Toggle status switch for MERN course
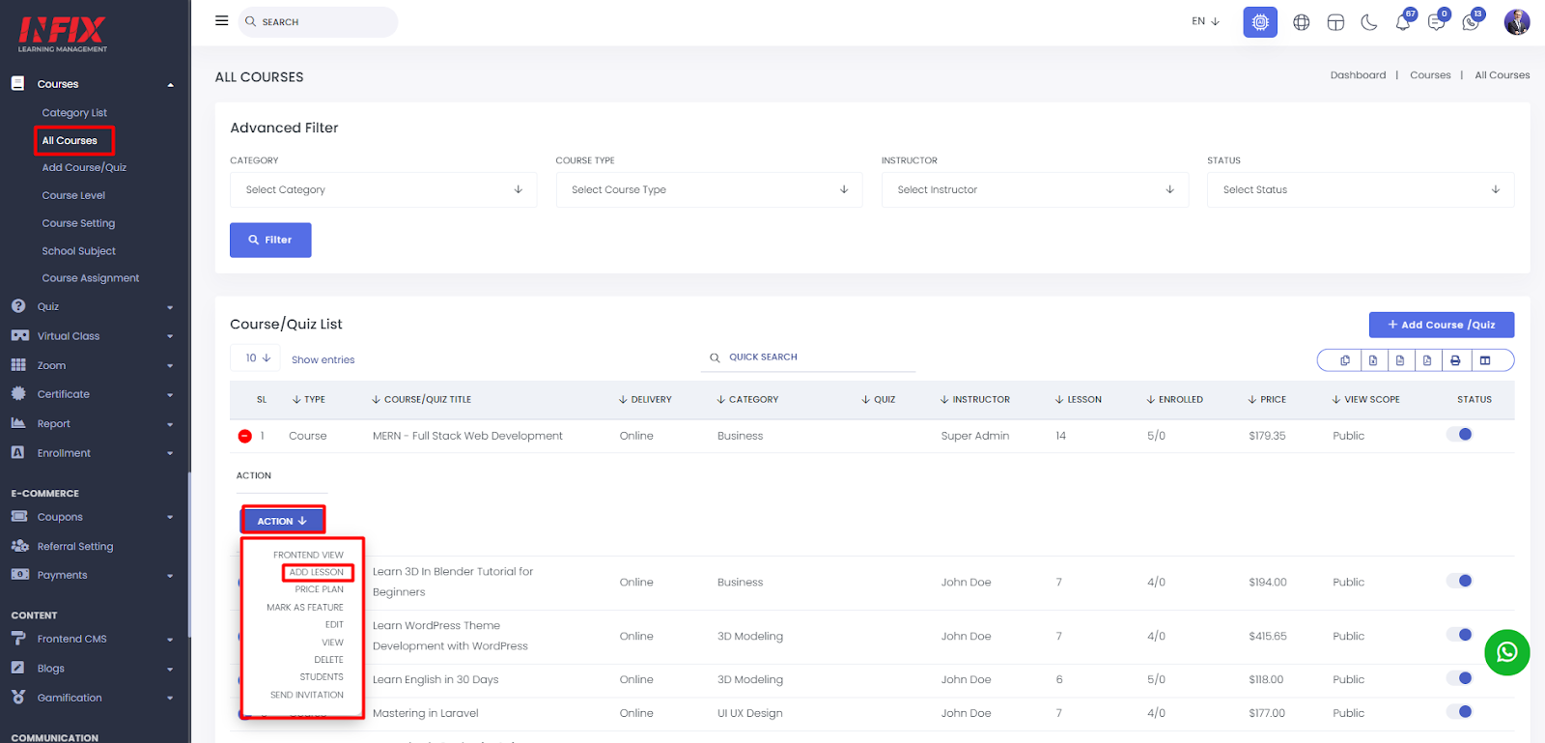This screenshot has width=1545, height=743. pyautogui.click(x=1459, y=435)
